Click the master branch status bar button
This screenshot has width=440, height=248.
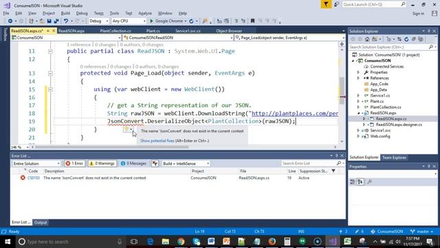[421, 231]
